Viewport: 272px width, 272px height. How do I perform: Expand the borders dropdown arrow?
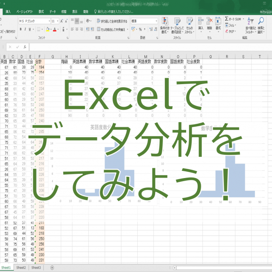tap(42, 29)
